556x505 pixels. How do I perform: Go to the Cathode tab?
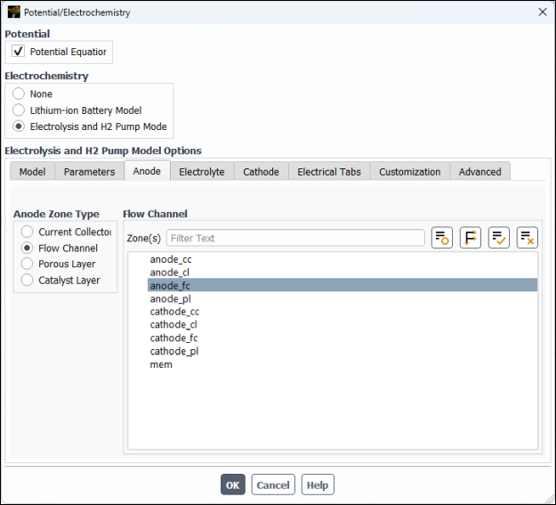pos(261,172)
